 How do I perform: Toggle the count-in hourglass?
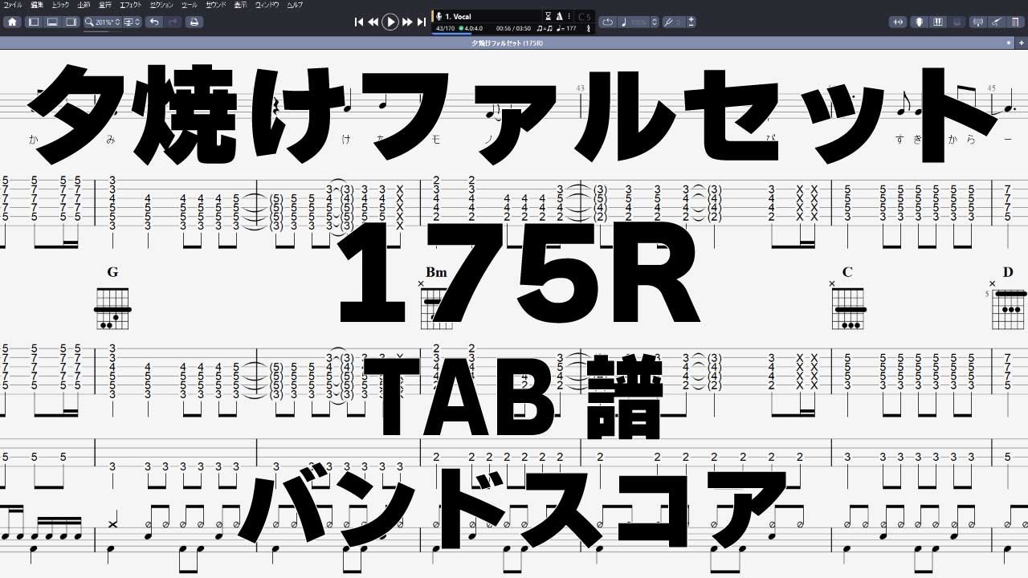549,16
